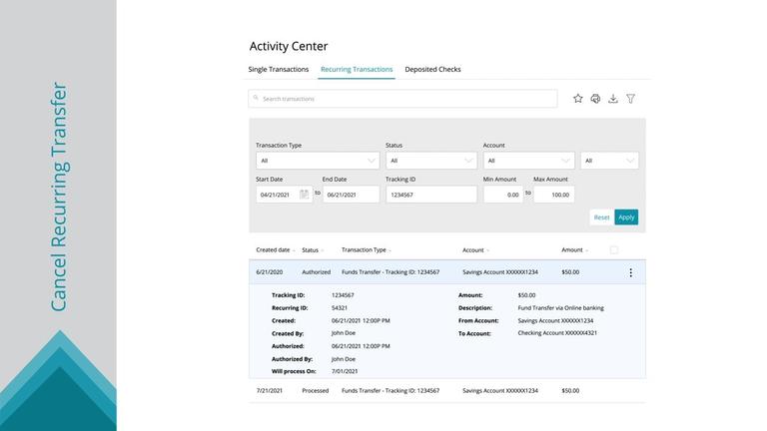Click the description Fund Transfer via Online banking
The image size is (767, 431).
(x=560, y=308)
